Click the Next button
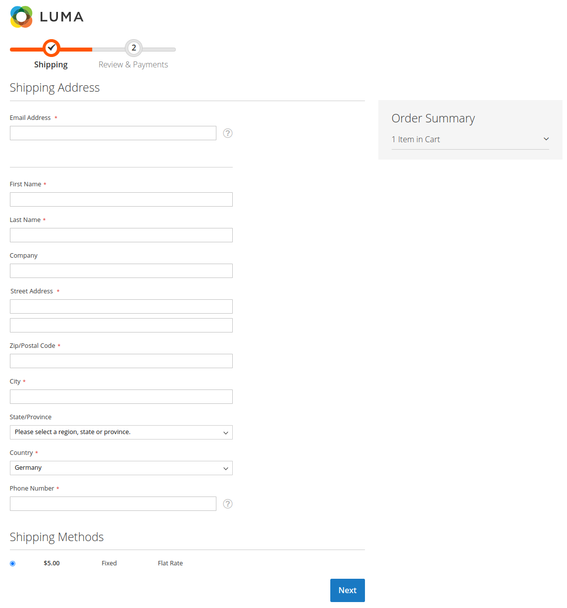The height and width of the screenshot is (608, 567). coord(348,590)
